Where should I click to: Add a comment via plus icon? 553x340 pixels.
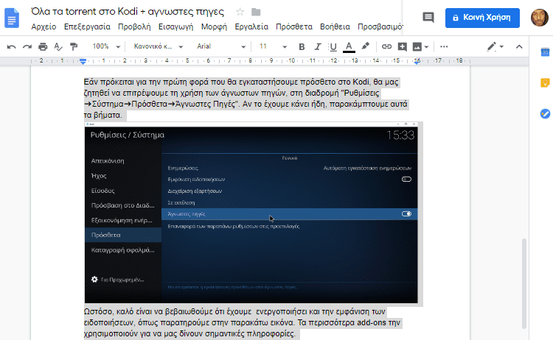click(x=403, y=46)
